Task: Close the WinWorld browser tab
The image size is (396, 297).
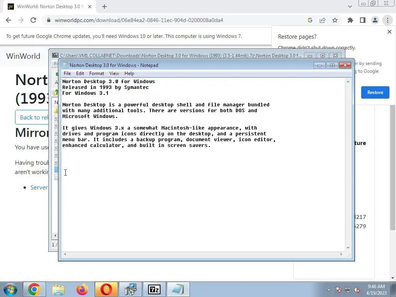Action: click(90, 7)
